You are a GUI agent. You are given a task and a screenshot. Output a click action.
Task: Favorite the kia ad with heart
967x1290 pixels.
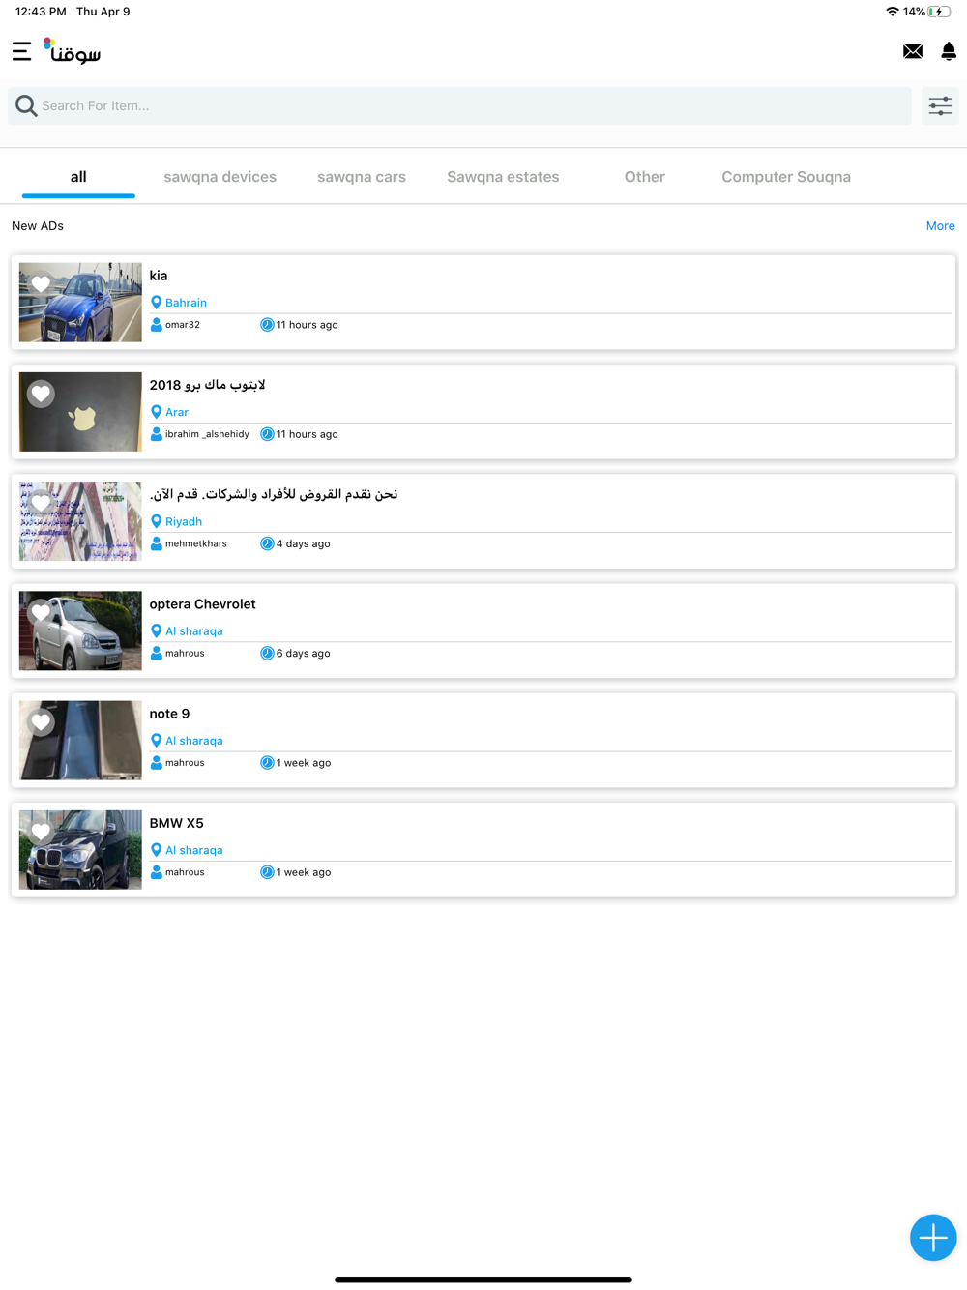coord(41,283)
